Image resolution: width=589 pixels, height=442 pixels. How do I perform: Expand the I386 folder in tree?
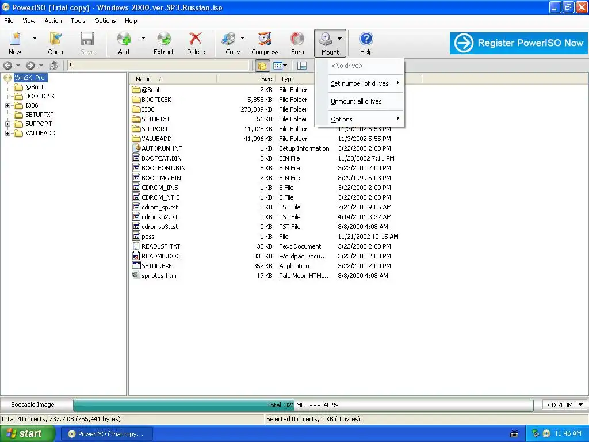(x=7, y=106)
